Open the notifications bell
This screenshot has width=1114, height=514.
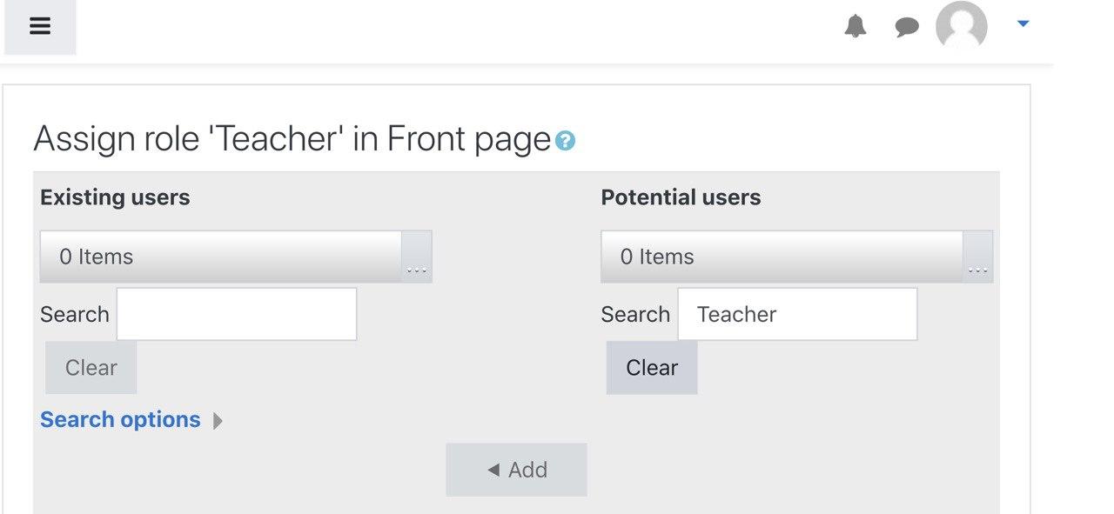(856, 27)
